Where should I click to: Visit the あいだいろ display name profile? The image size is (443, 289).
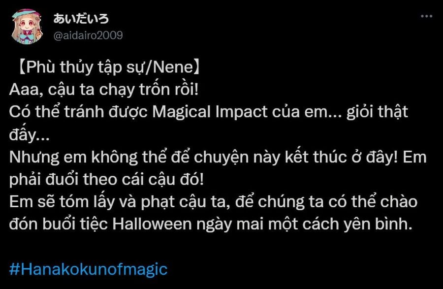[81, 18]
